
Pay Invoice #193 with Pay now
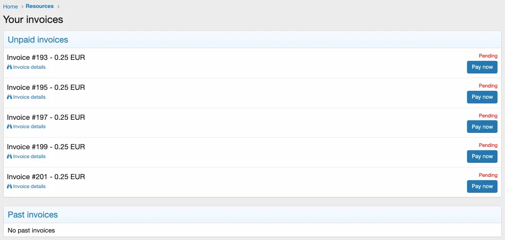pyautogui.click(x=482, y=67)
